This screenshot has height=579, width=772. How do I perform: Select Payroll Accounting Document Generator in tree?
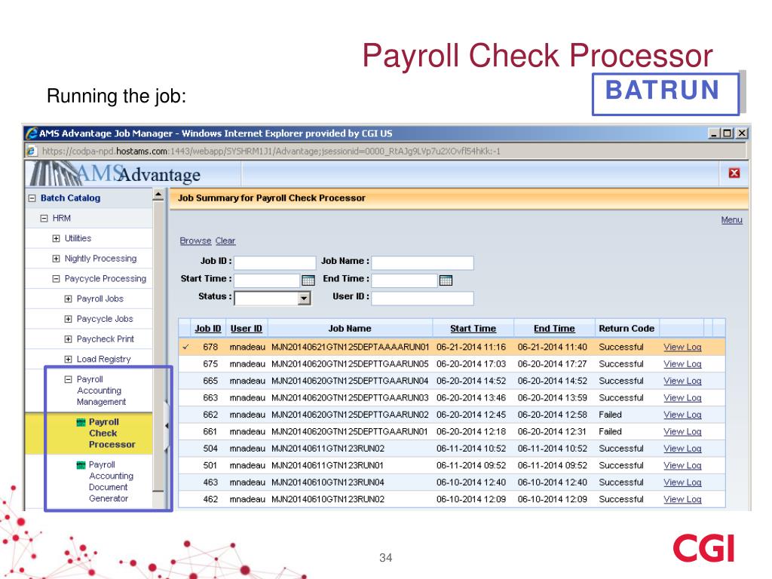(x=112, y=482)
